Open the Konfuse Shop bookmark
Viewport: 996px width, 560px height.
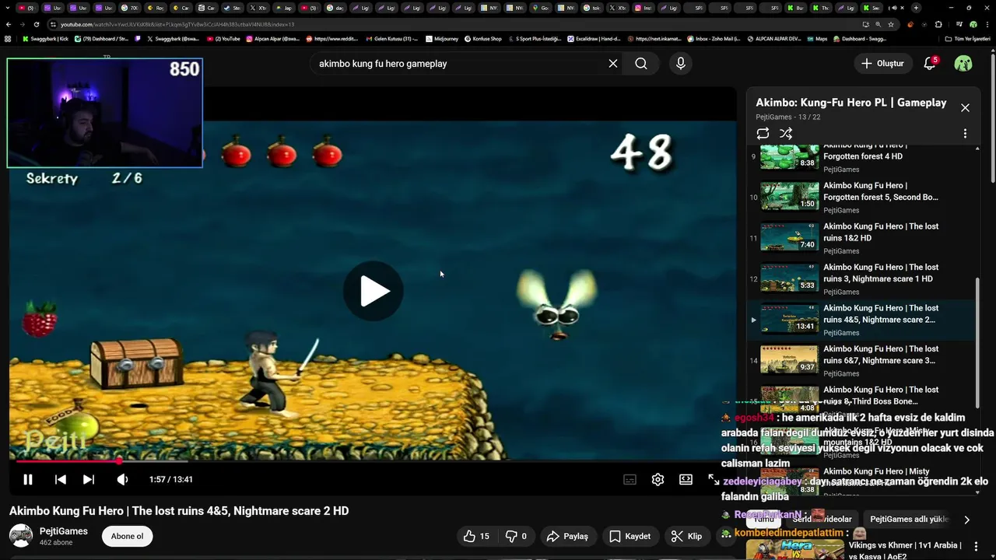click(483, 38)
